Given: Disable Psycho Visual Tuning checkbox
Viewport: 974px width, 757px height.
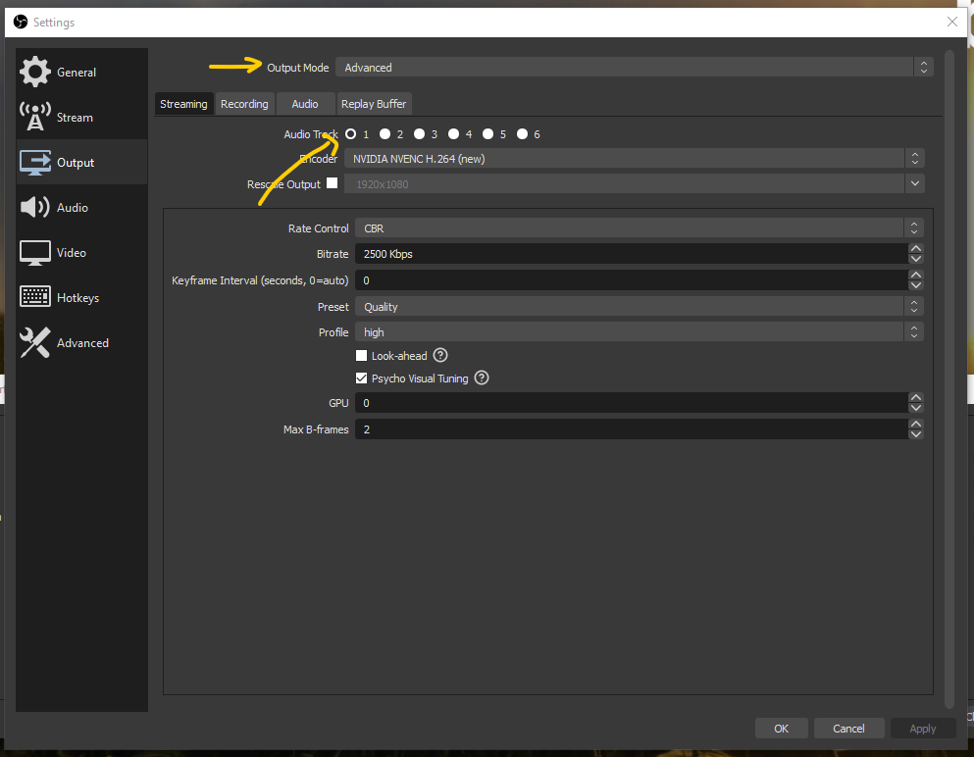Looking at the screenshot, I should point(362,378).
